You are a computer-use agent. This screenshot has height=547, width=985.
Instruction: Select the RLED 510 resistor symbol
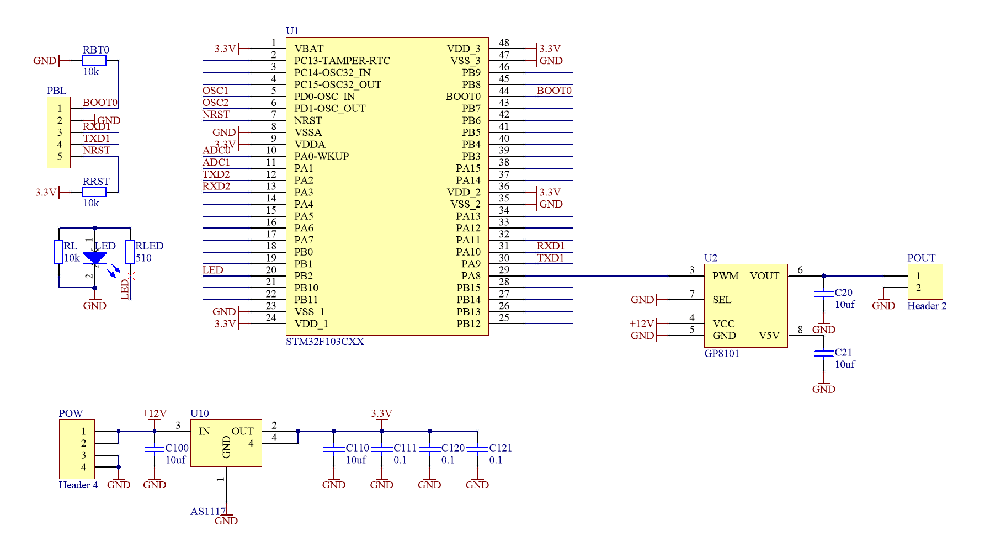(130, 252)
